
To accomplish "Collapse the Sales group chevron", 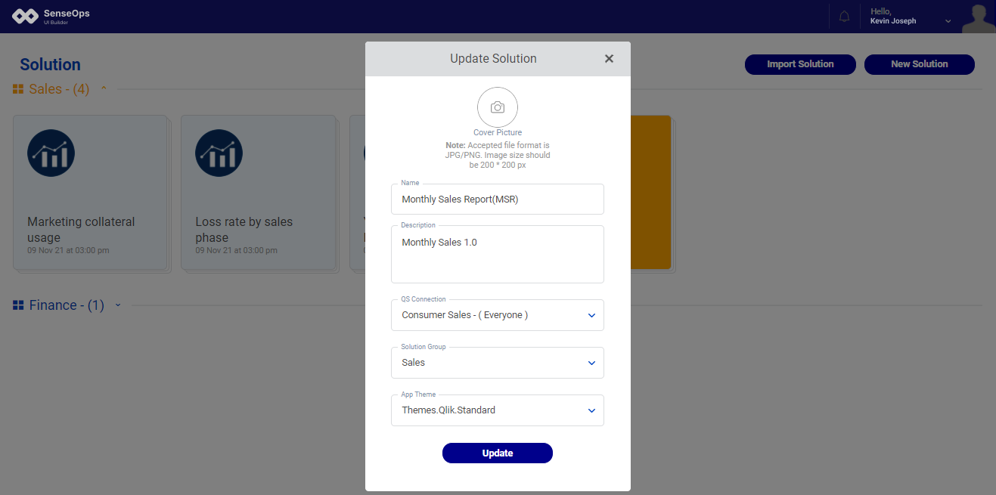I will (x=104, y=88).
